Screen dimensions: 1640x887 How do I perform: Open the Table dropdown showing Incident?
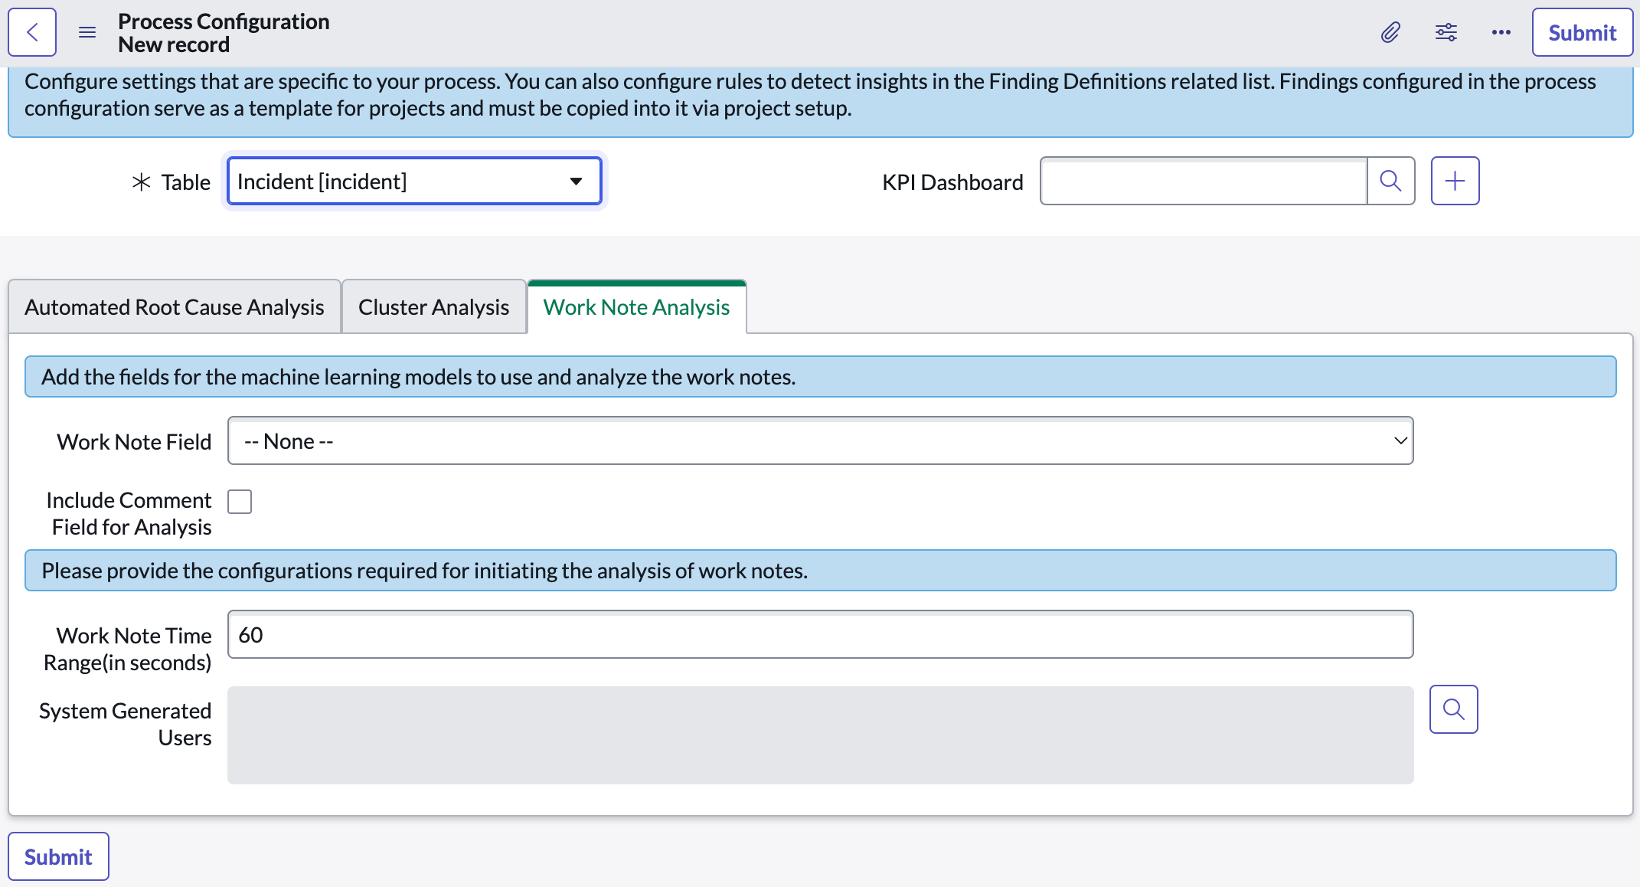tap(414, 182)
